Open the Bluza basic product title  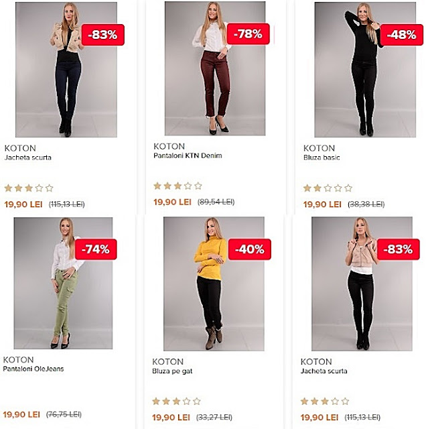pyautogui.click(x=322, y=158)
